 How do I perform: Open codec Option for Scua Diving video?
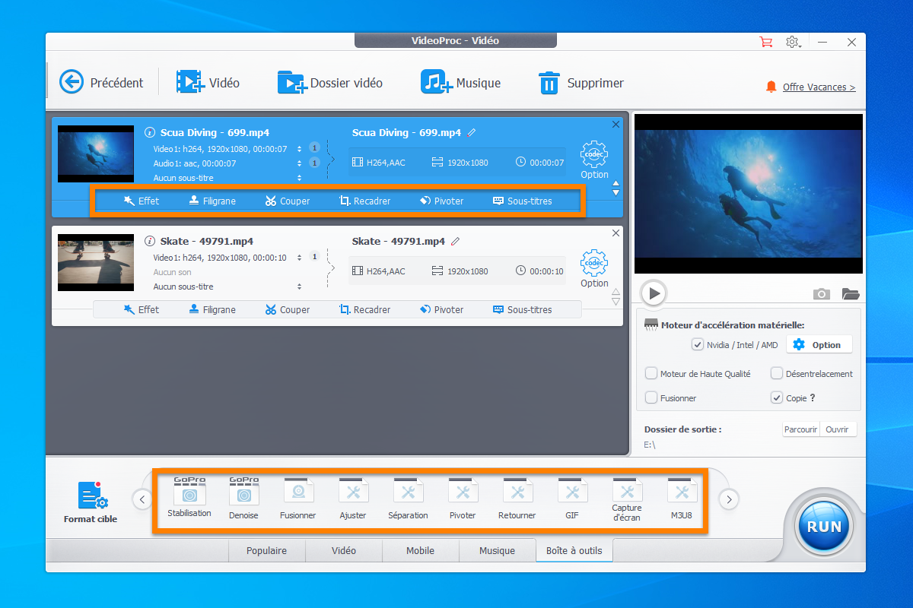point(594,160)
